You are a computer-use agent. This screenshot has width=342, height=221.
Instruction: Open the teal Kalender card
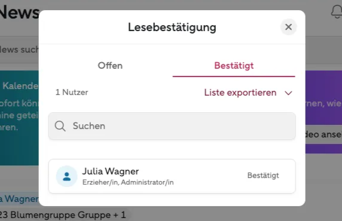19,118
